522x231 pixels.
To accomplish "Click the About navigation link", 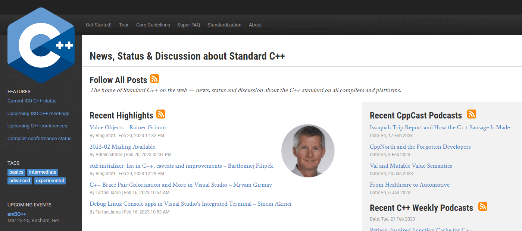I will [255, 25].
